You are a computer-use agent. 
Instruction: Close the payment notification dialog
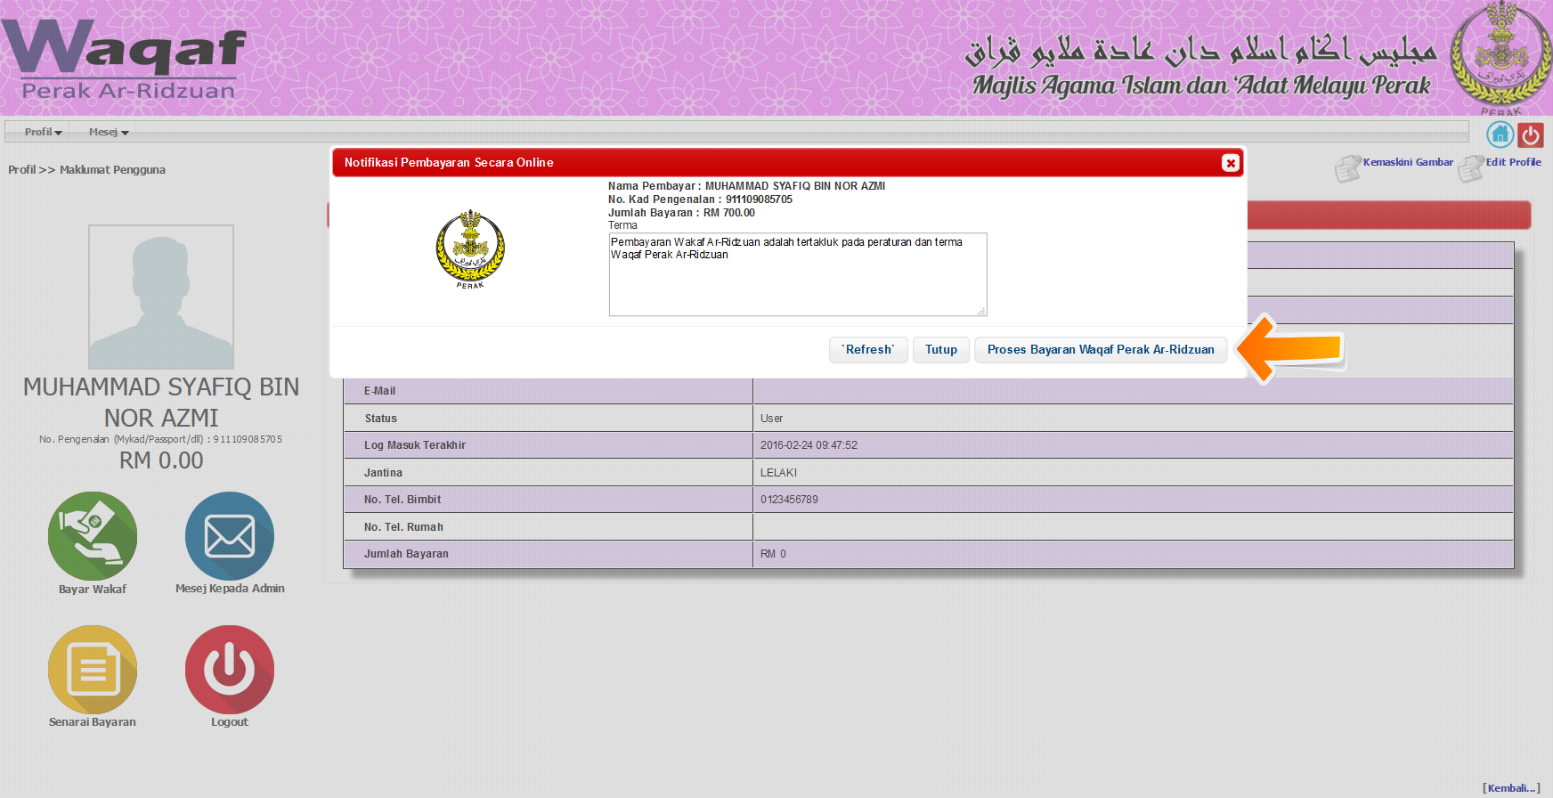coord(1231,163)
